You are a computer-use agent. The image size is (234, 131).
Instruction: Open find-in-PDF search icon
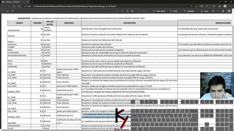(x=12, y=11)
